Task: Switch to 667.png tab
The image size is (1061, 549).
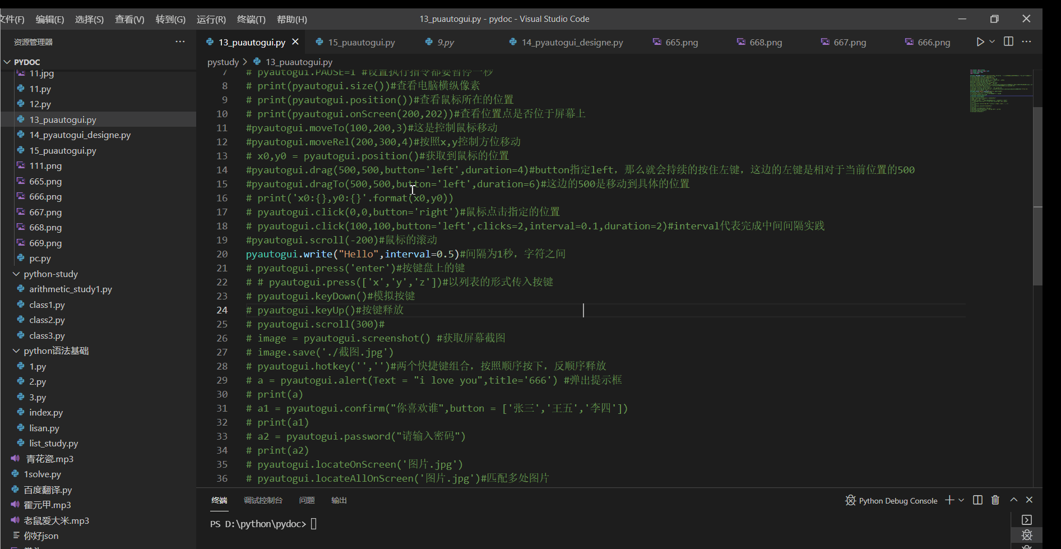Action: tap(850, 42)
